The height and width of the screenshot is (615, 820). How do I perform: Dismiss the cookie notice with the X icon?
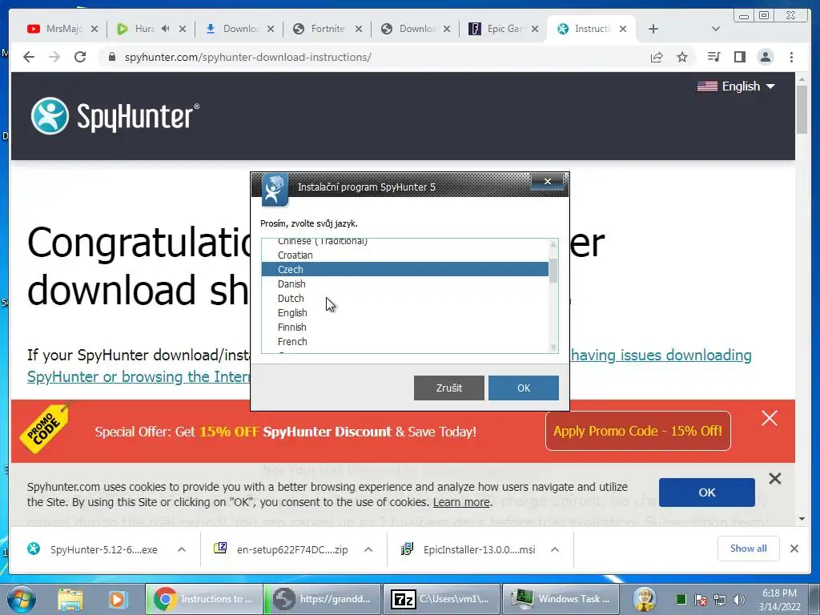click(x=775, y=479)
